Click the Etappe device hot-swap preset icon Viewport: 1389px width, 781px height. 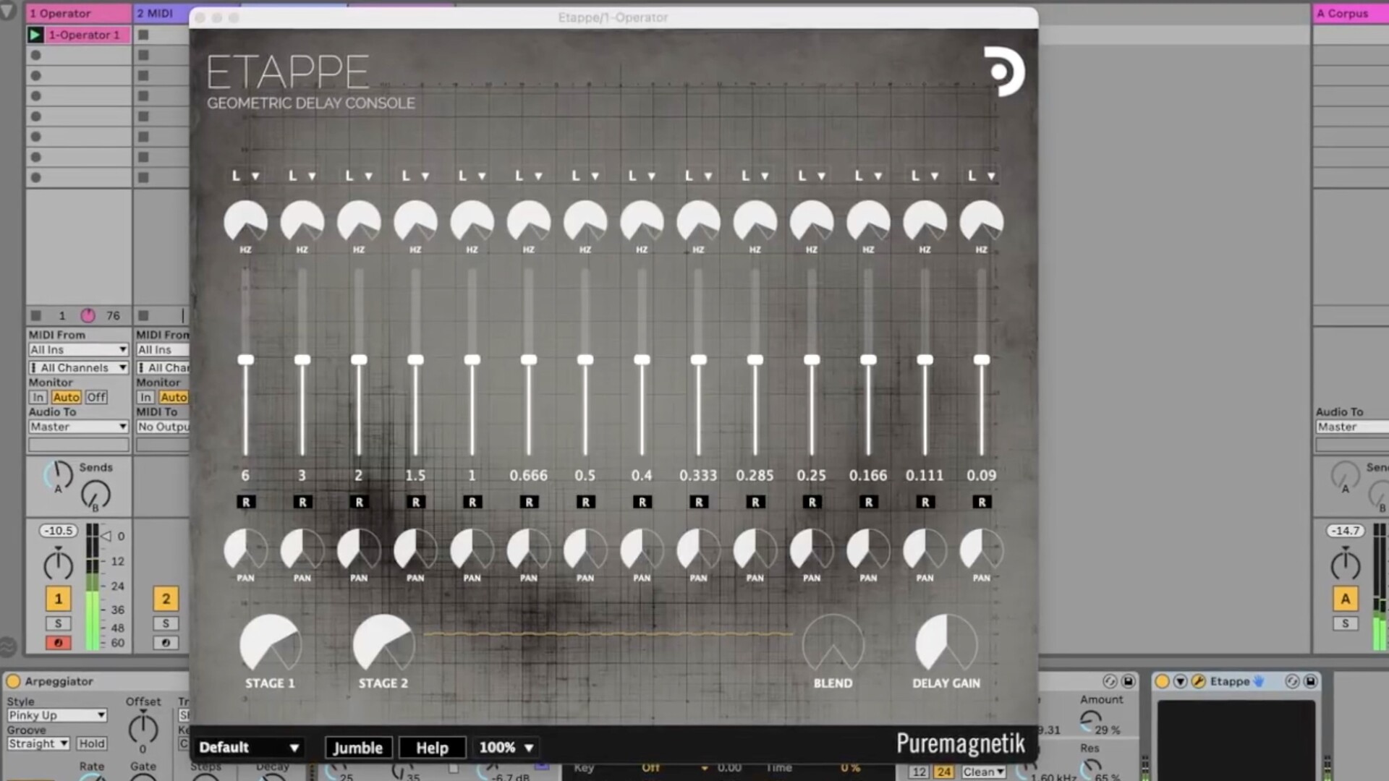(1292, 681)
